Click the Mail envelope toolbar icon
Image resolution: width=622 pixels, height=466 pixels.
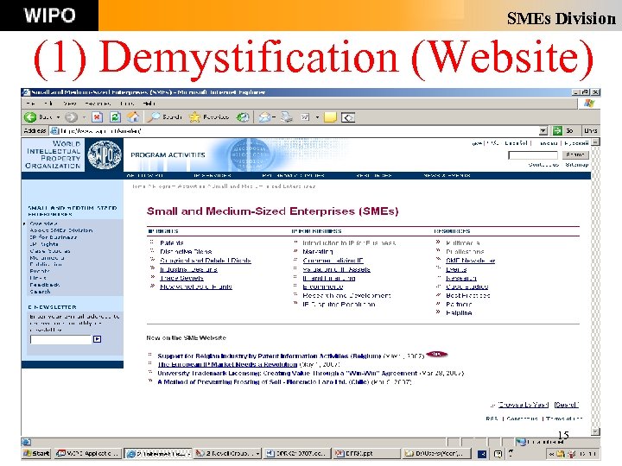click(x=263, y=116)
